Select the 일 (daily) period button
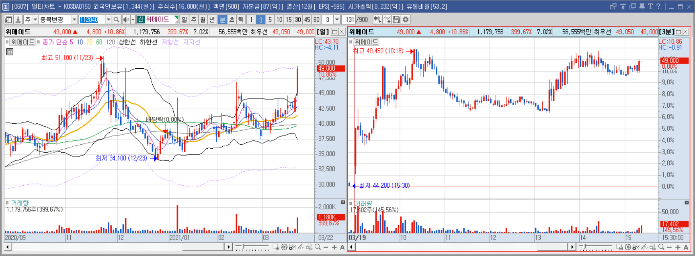Screen dimensions: 695x256 coord(184,20)
